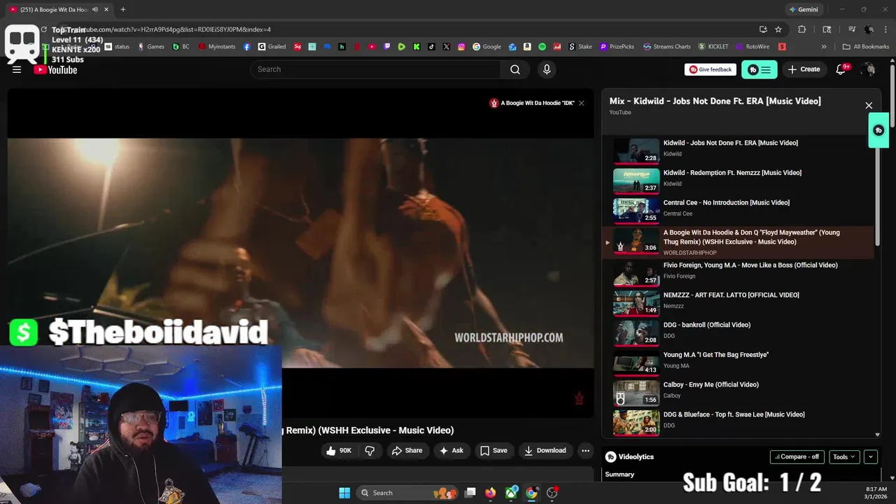Click the Create button
This screenshot has width=896, height=504.
804,69
